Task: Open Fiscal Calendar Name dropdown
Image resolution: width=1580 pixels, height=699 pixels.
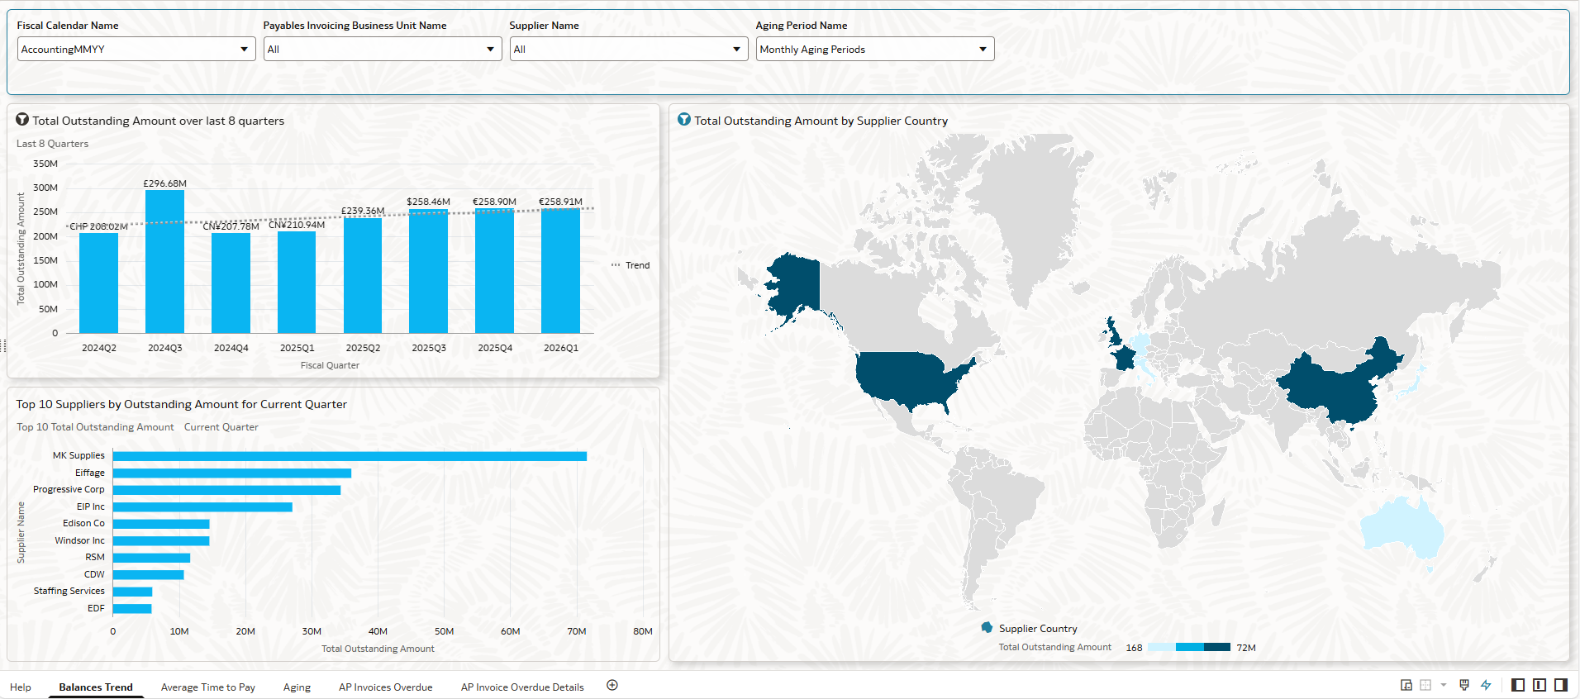Action: pos(136,49)
